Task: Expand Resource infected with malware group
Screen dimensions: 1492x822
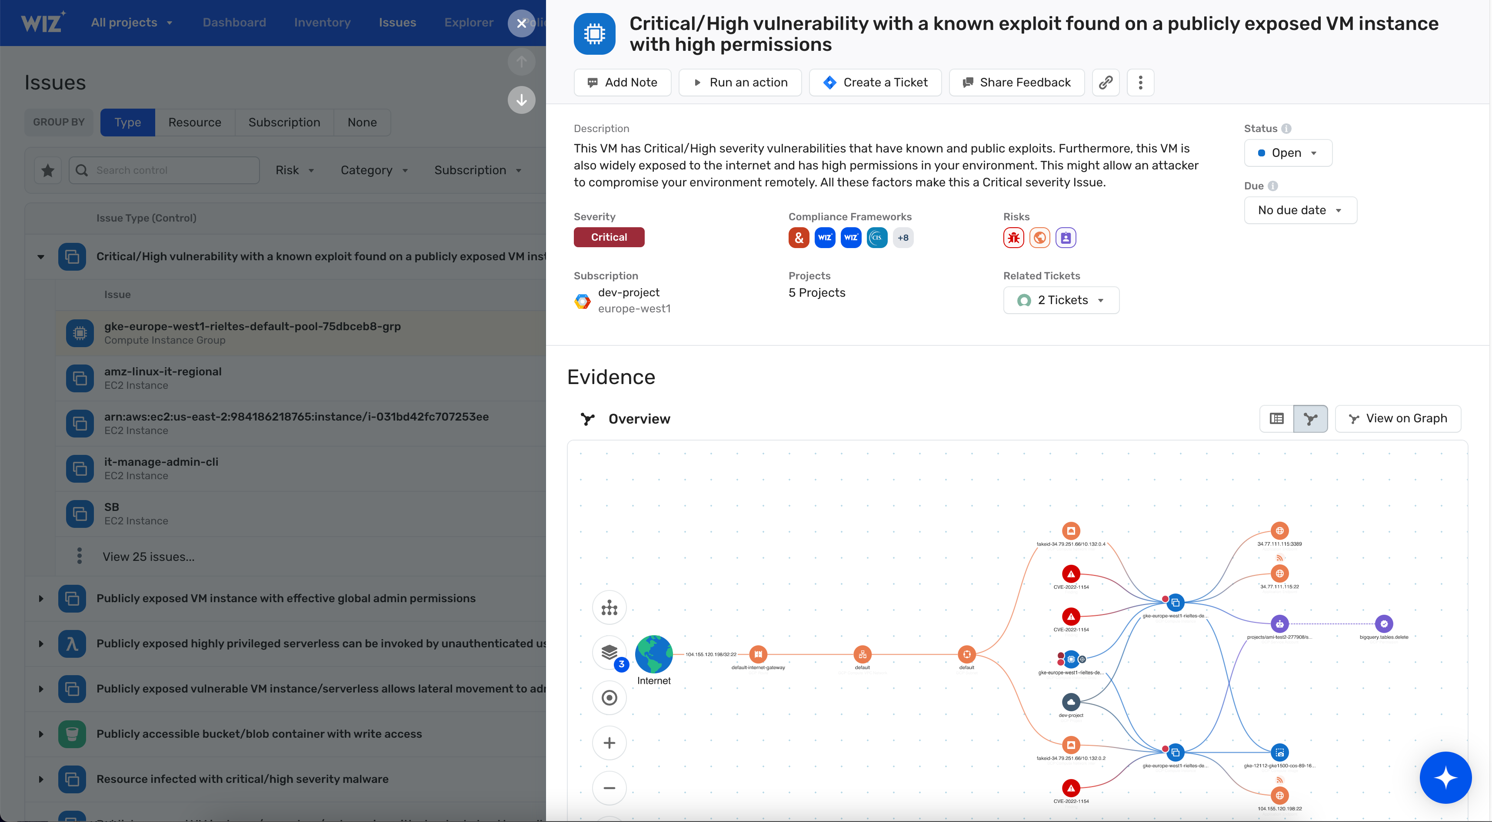Action: pyautogui.click(x=40, y=779)
